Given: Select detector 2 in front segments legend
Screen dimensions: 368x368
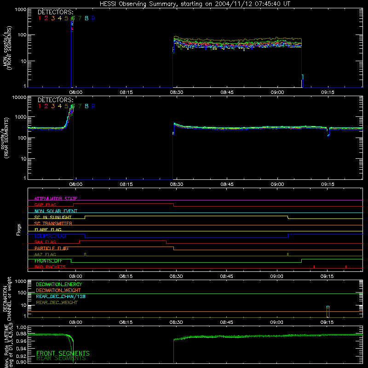Looking at the screenshot, I should point(46,18).
